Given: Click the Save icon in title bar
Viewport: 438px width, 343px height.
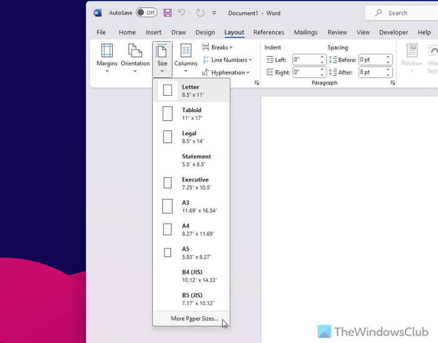Looking at the screenshot, I should (x=167, y=13).
